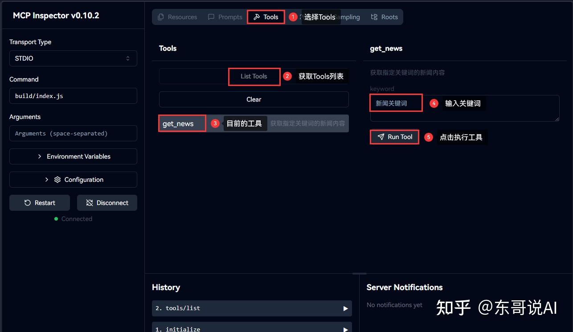Viewport: 573px width, 332px height.
Task: Click the Restart refresh icon
Action: pyautogui.click(x=27, y=203)
